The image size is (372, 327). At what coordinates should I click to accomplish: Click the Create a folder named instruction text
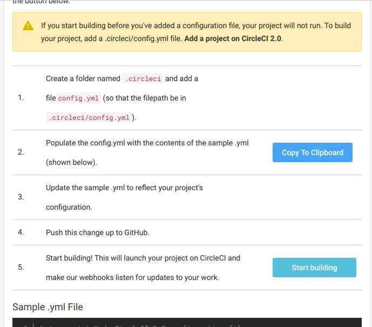point(83,78)
